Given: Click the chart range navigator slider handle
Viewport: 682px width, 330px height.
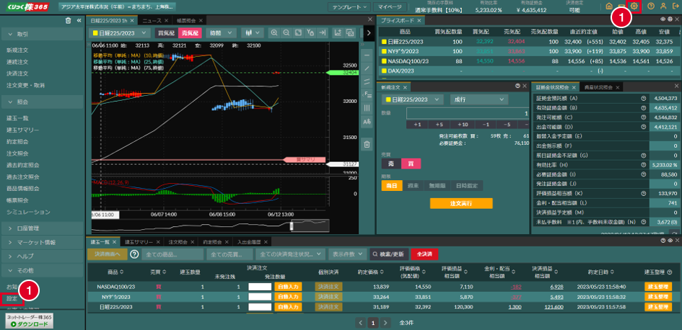Looking at the screenshot, I should coord(292,226).
